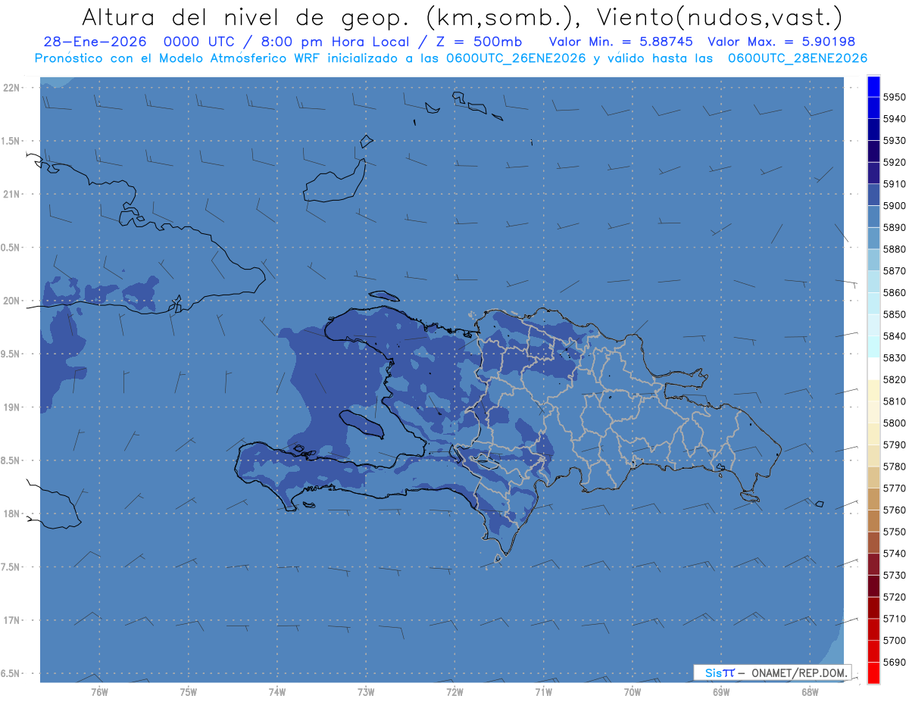Click the legend value '5850'
This screenshot has height=702, width=909.
click(894, 314)
